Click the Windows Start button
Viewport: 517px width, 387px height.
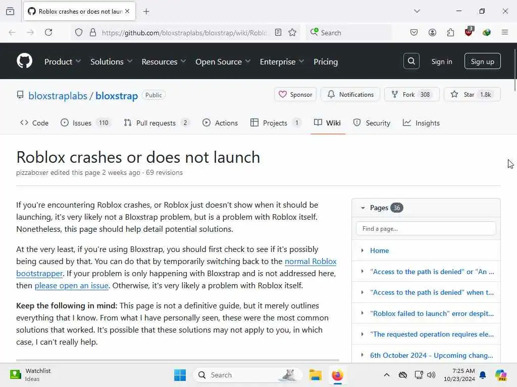(180, 375)
